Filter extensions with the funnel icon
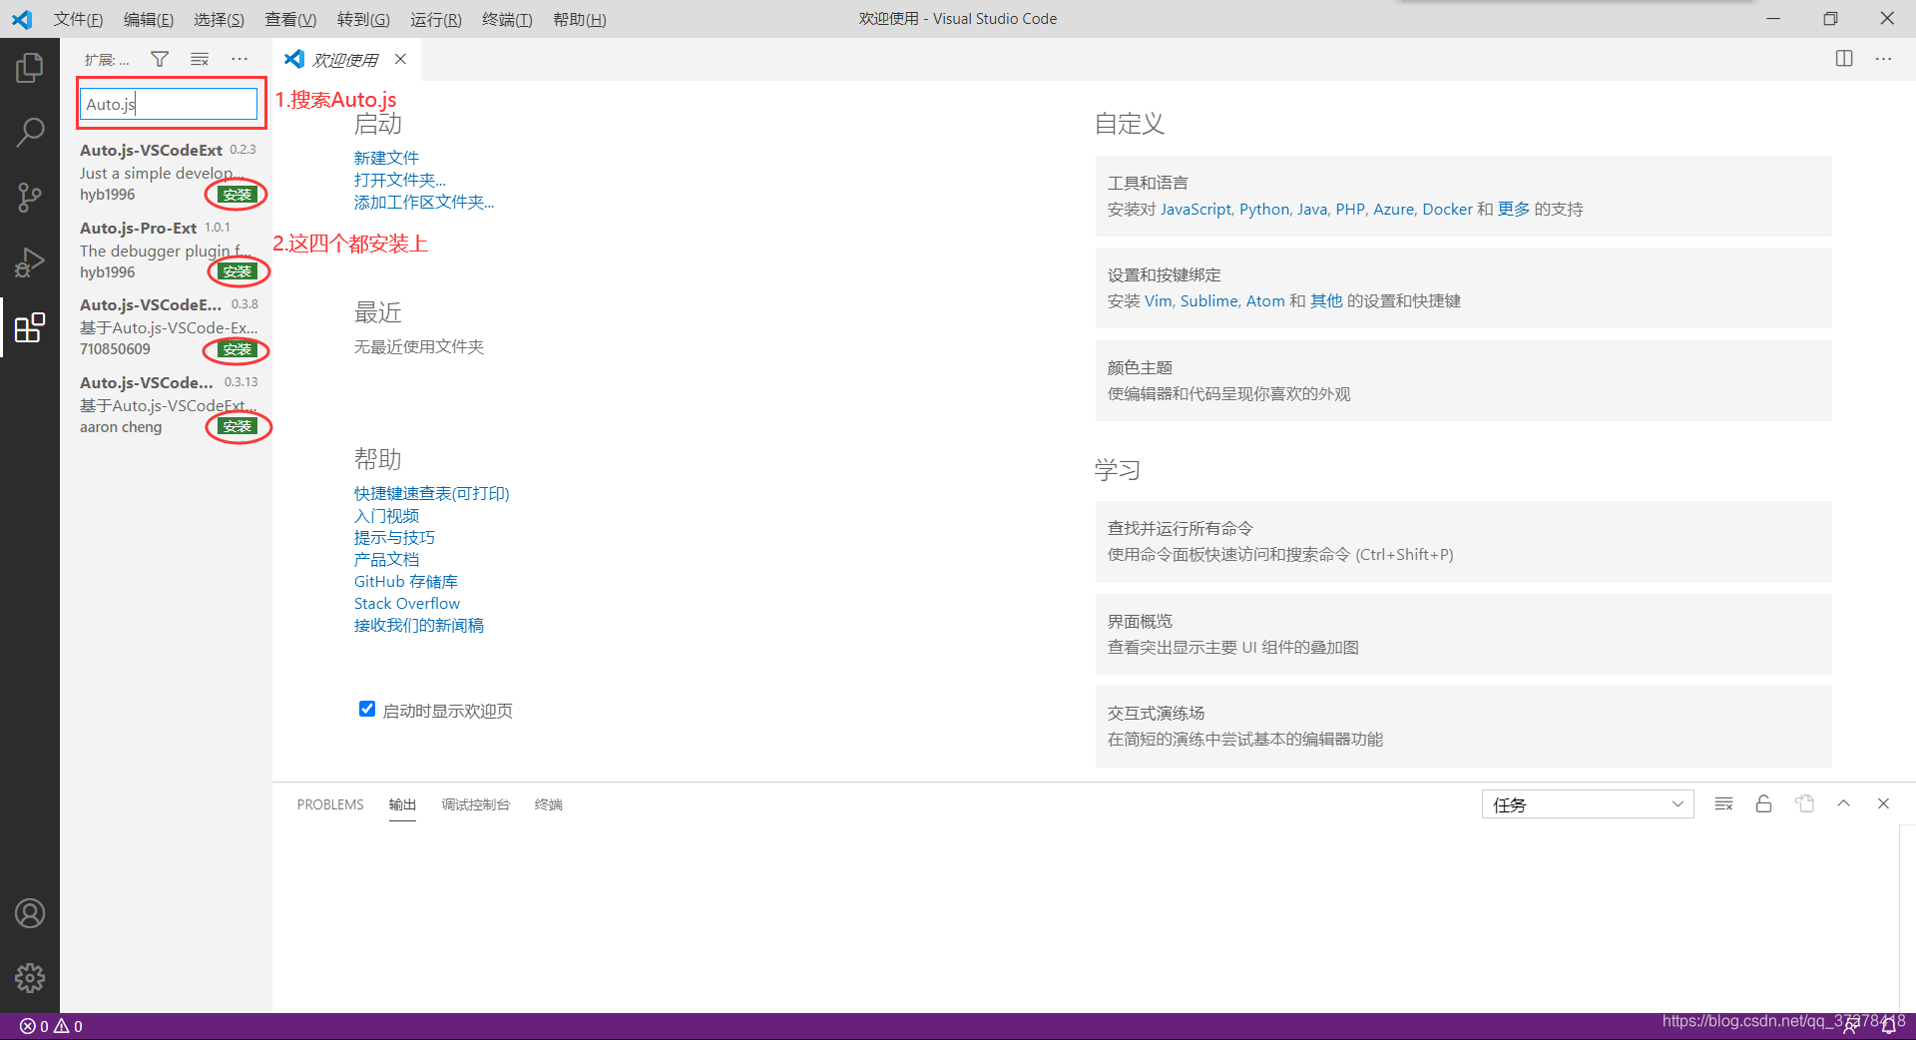Screen dimensions: 1916x1040 [x=160, y=60]
